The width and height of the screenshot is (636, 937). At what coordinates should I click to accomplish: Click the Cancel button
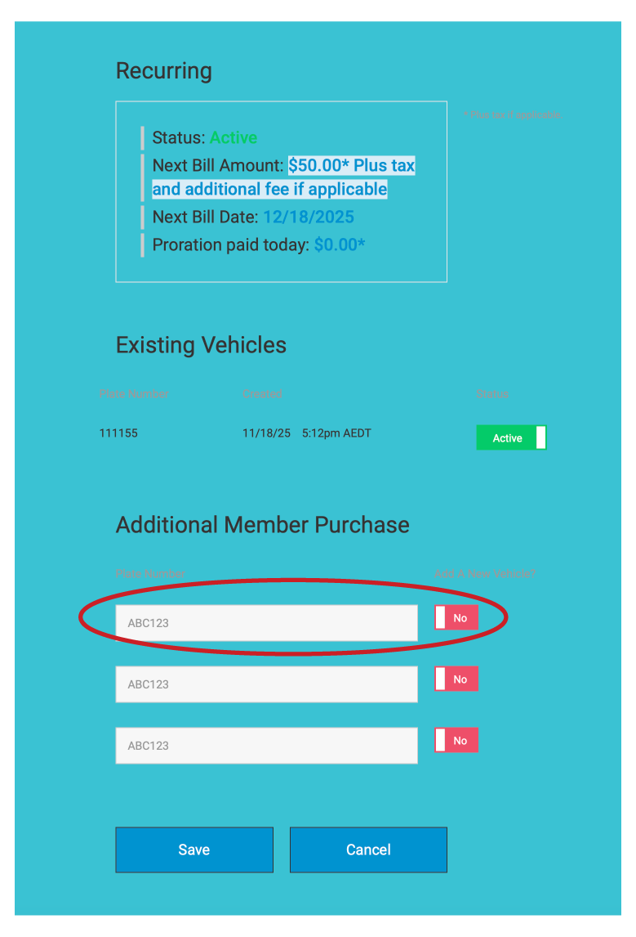(x=368, y=850)
